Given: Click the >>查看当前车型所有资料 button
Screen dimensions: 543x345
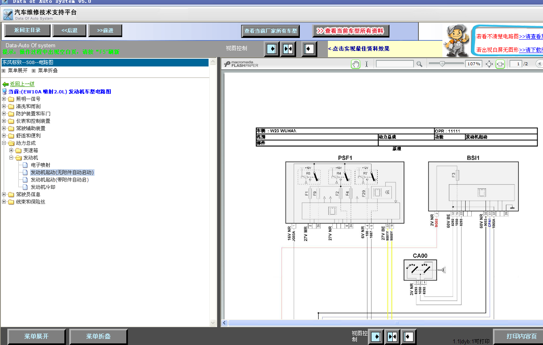Looking at the screenshot, I should point(351,31).
